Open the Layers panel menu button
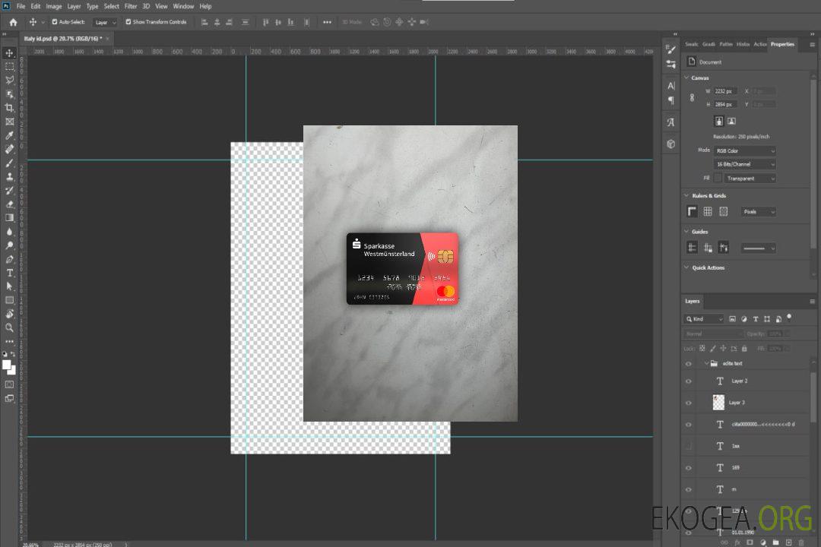 pos(812,302)
